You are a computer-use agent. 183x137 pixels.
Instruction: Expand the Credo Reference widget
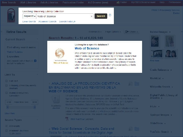[x=171, y=70]
